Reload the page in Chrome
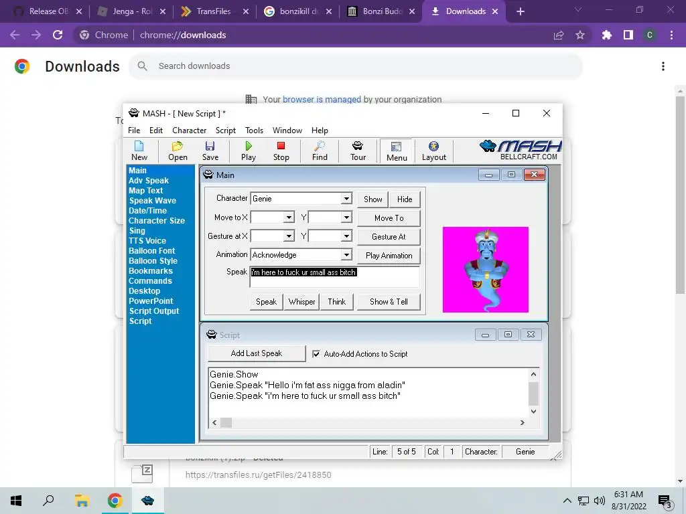Image resolution: width=686 pixels, height=514 pixels. (58, 35)
